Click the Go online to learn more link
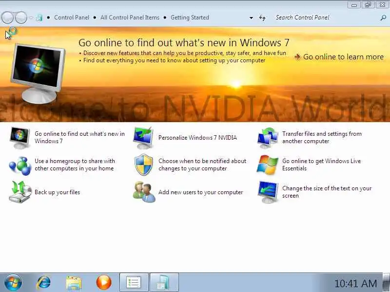The image size is (390, 292). 343,57
